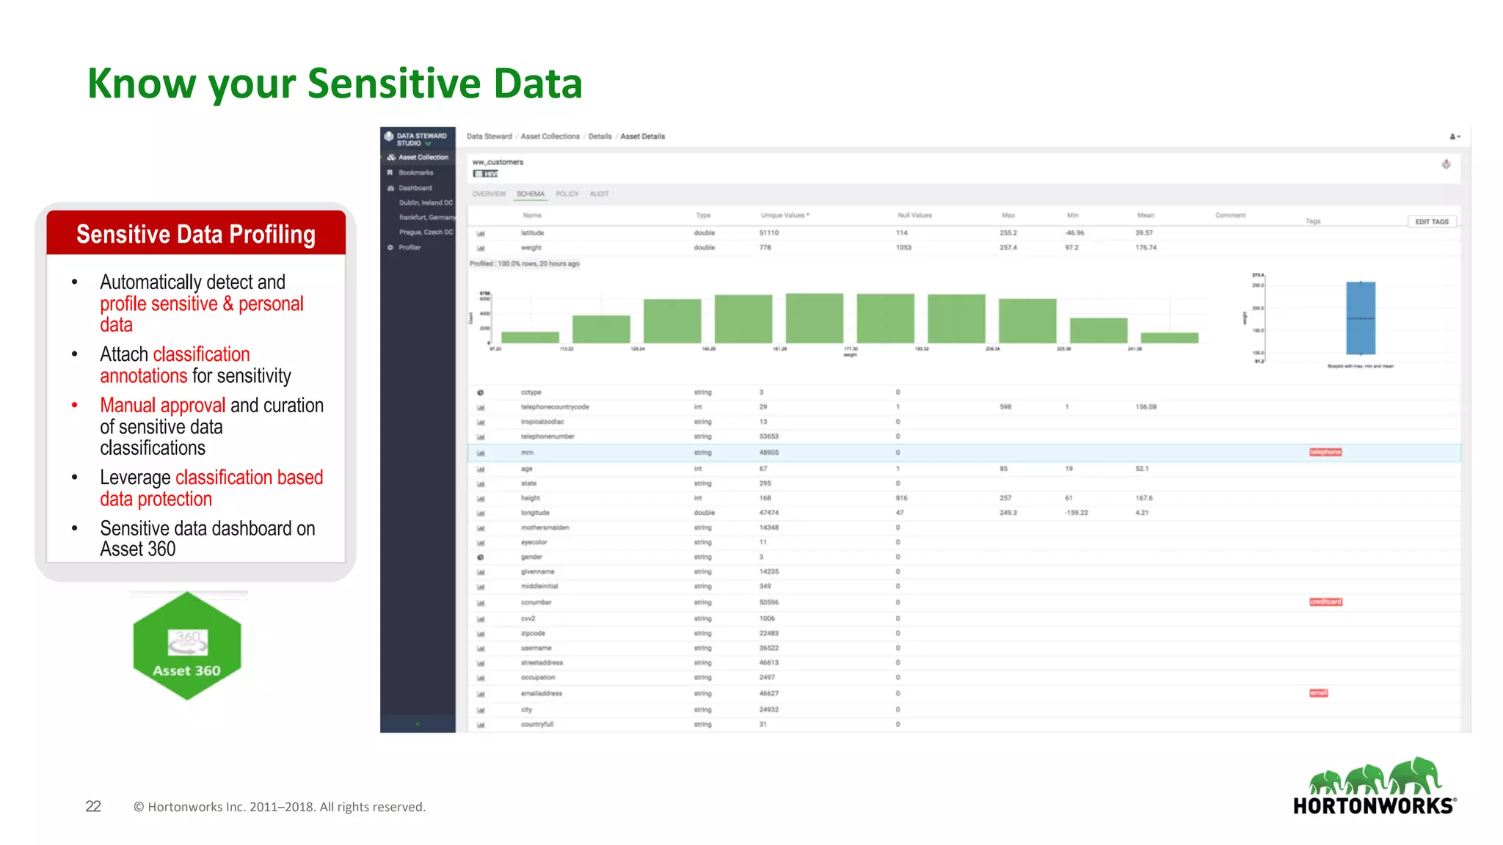1503x845 pixels.
Task: Click the Asset Collection sidebar icon
Action: 391,157
